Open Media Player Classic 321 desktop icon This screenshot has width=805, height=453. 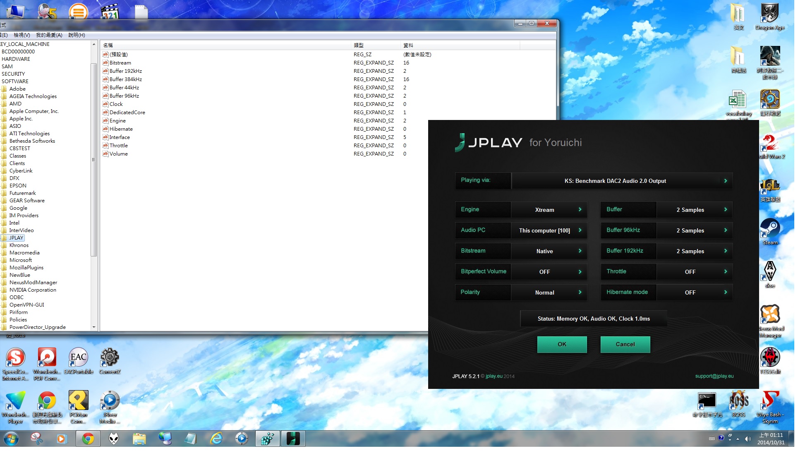pos(110,12)
